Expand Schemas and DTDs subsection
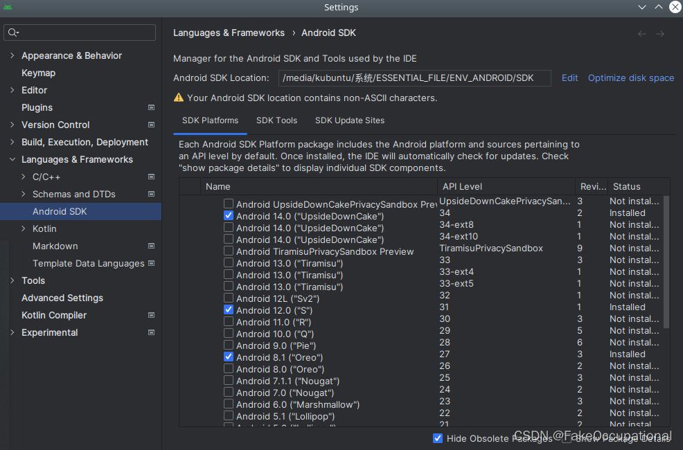Image resolution: width=683 pixels, height=450 pixels. [24, 194]
